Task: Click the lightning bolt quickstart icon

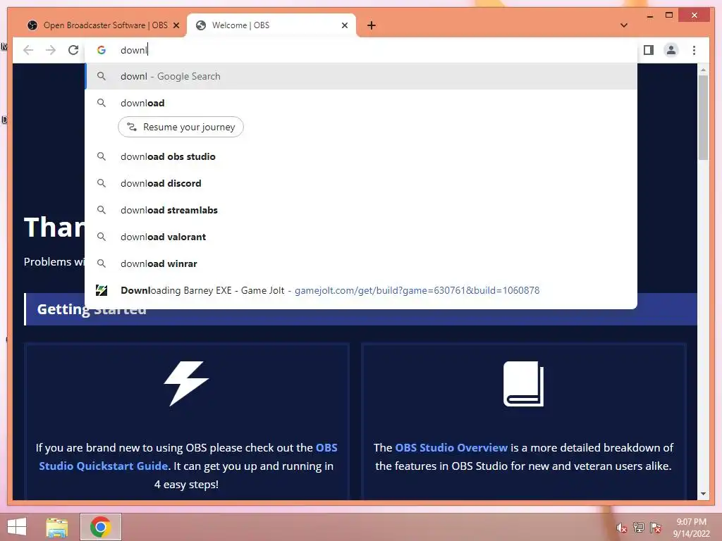Action: click(186, 384)
